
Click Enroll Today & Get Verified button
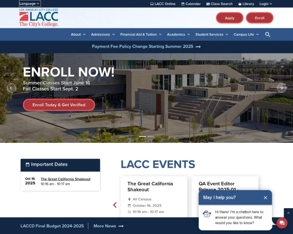click(59, 105)
